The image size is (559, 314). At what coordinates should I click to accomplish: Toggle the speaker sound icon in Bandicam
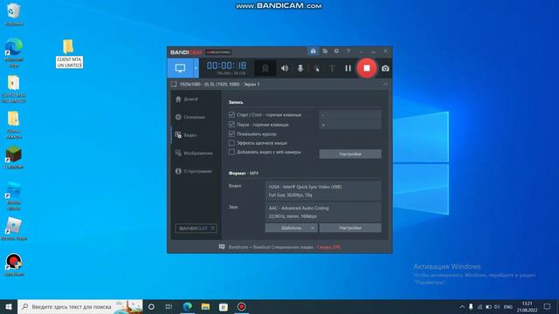(285, 68)
